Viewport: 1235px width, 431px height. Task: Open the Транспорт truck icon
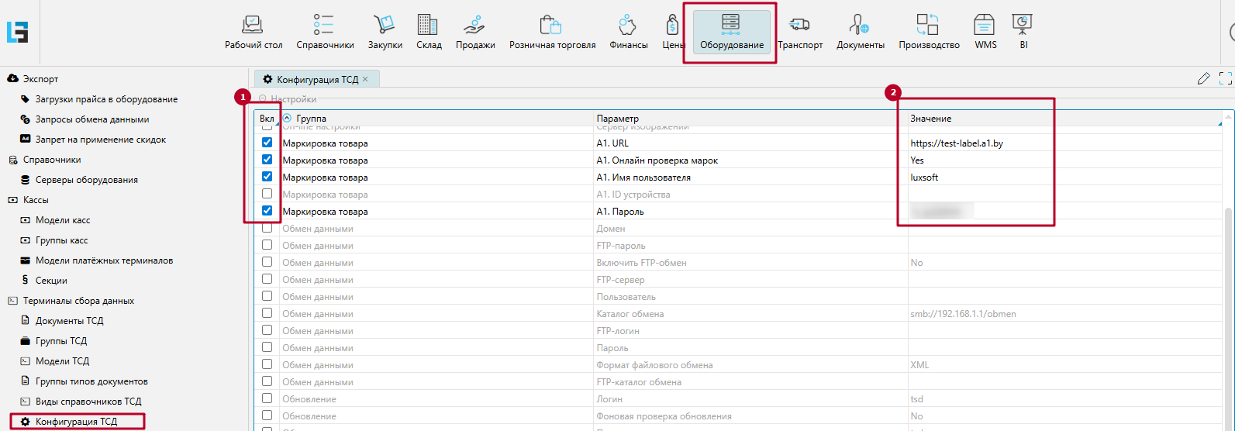tap(799, 26)
